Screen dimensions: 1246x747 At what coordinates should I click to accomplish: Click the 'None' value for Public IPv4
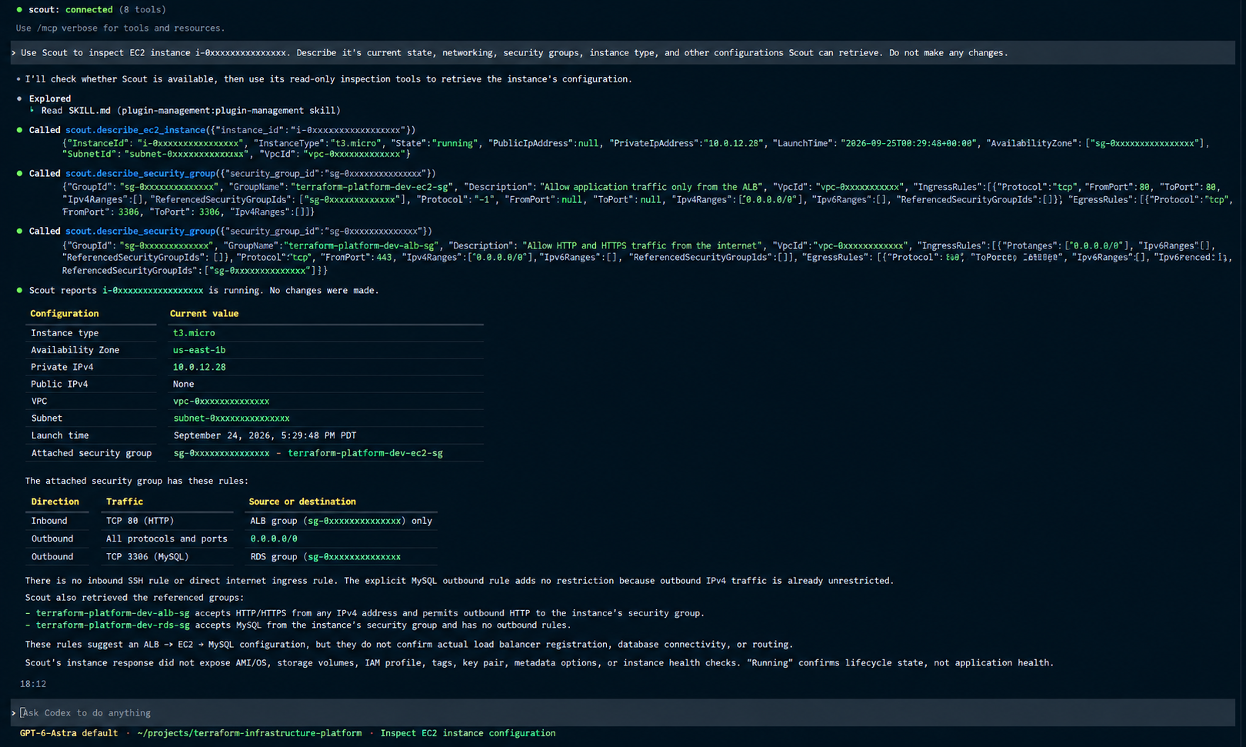tap(184, 384)
